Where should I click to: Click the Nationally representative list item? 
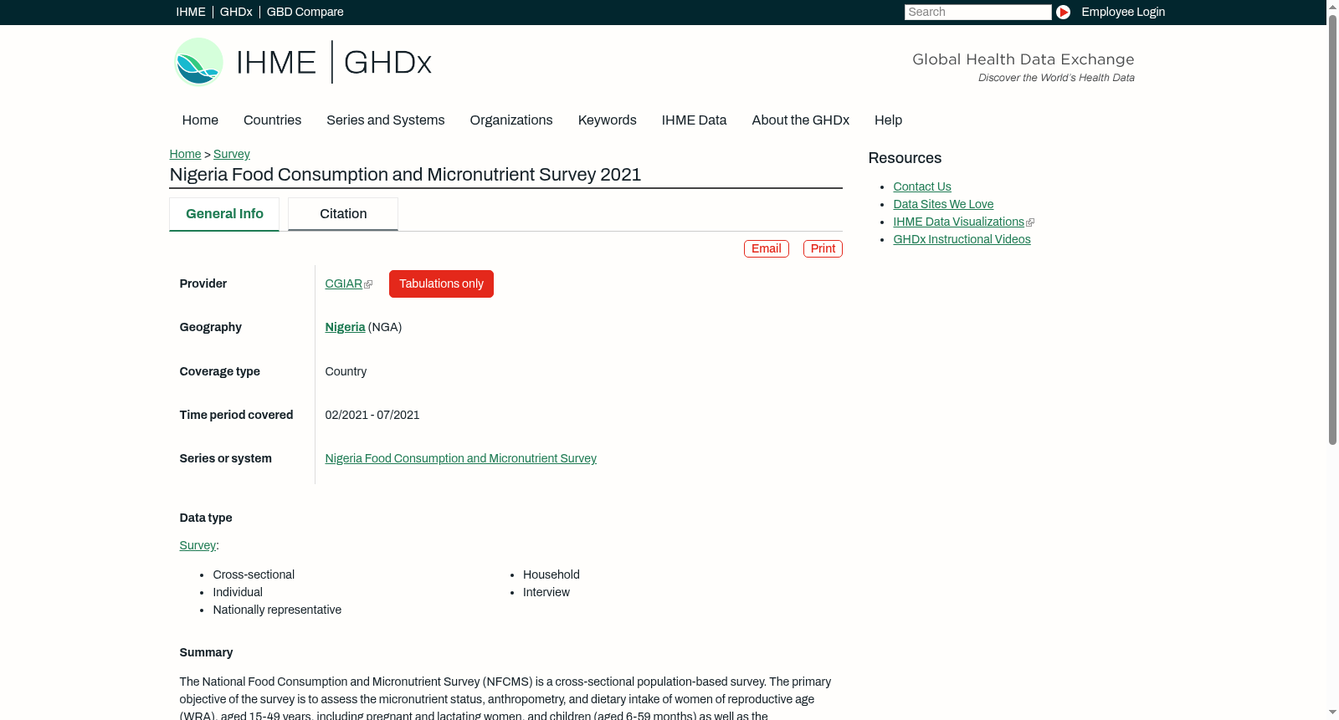[x=277, y=610]
